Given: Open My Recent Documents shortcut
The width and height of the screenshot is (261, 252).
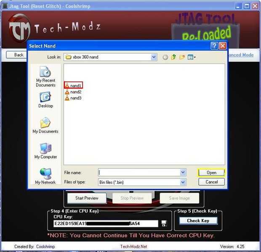Looking at the screenshot, I should (45, 77).
